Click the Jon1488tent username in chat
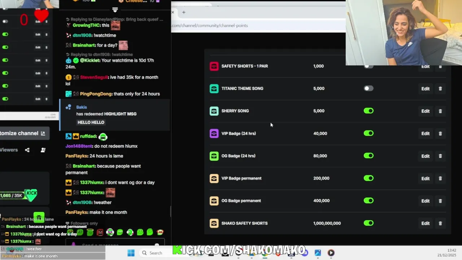462x260 pixels. (79, 146)
